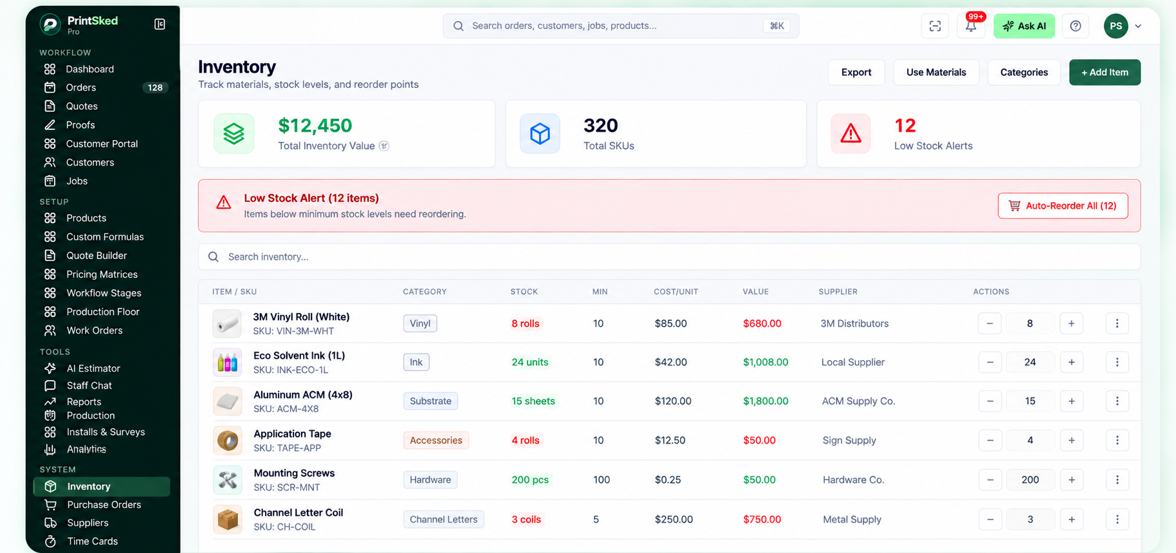Open the help question mark icon
The width and height of the screenshot is (1176, 553).
point(1075,26)
